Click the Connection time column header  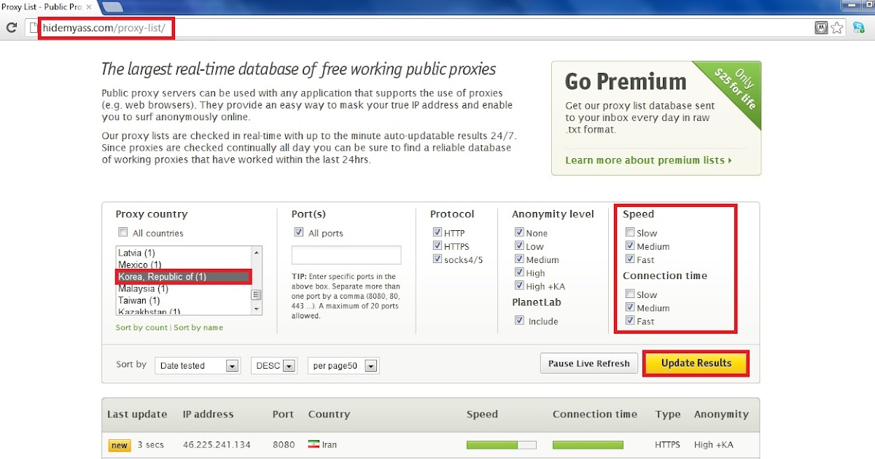pos(595,414)
